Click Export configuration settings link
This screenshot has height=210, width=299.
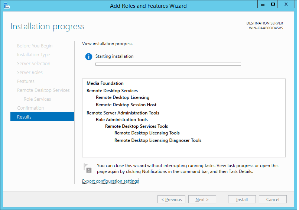[x=110, y=181]
